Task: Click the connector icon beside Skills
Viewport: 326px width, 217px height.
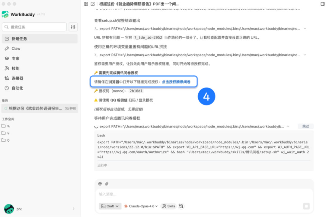Action: 181,206
